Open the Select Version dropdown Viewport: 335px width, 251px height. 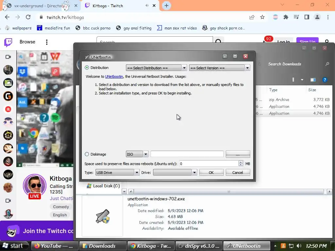click(x=220, y=68)
